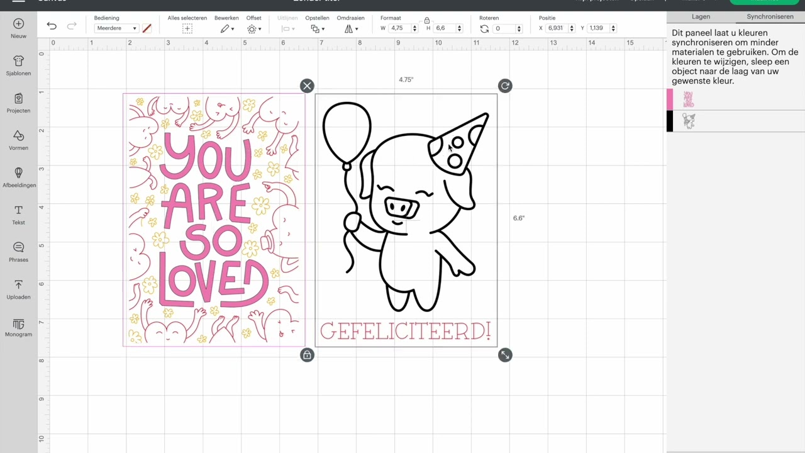Select the black color layer swatch
This screenshot has height=453, width=805.
(670, 121)
